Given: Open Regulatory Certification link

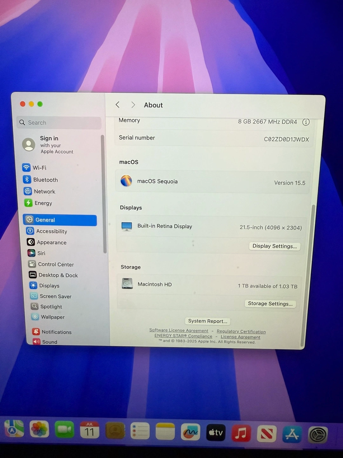Looking at the screenshot, I should (241, 331).
